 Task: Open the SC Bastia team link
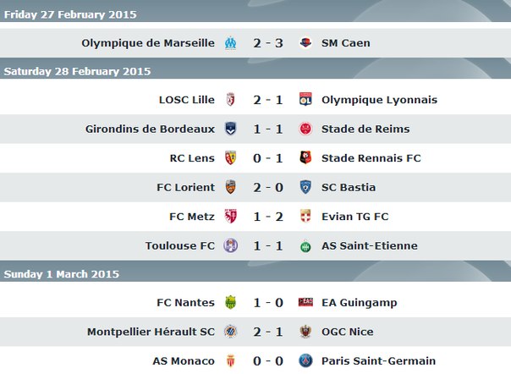(x=349, y=188)
